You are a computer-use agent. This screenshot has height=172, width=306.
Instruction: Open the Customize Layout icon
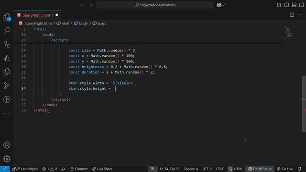279,5
